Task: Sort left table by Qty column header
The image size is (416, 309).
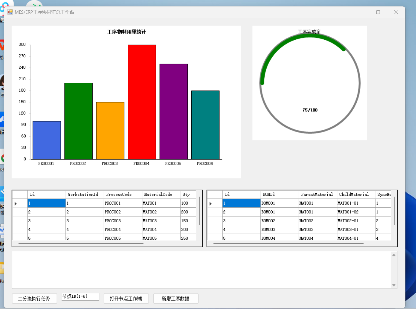Action: tap(188, 194)
